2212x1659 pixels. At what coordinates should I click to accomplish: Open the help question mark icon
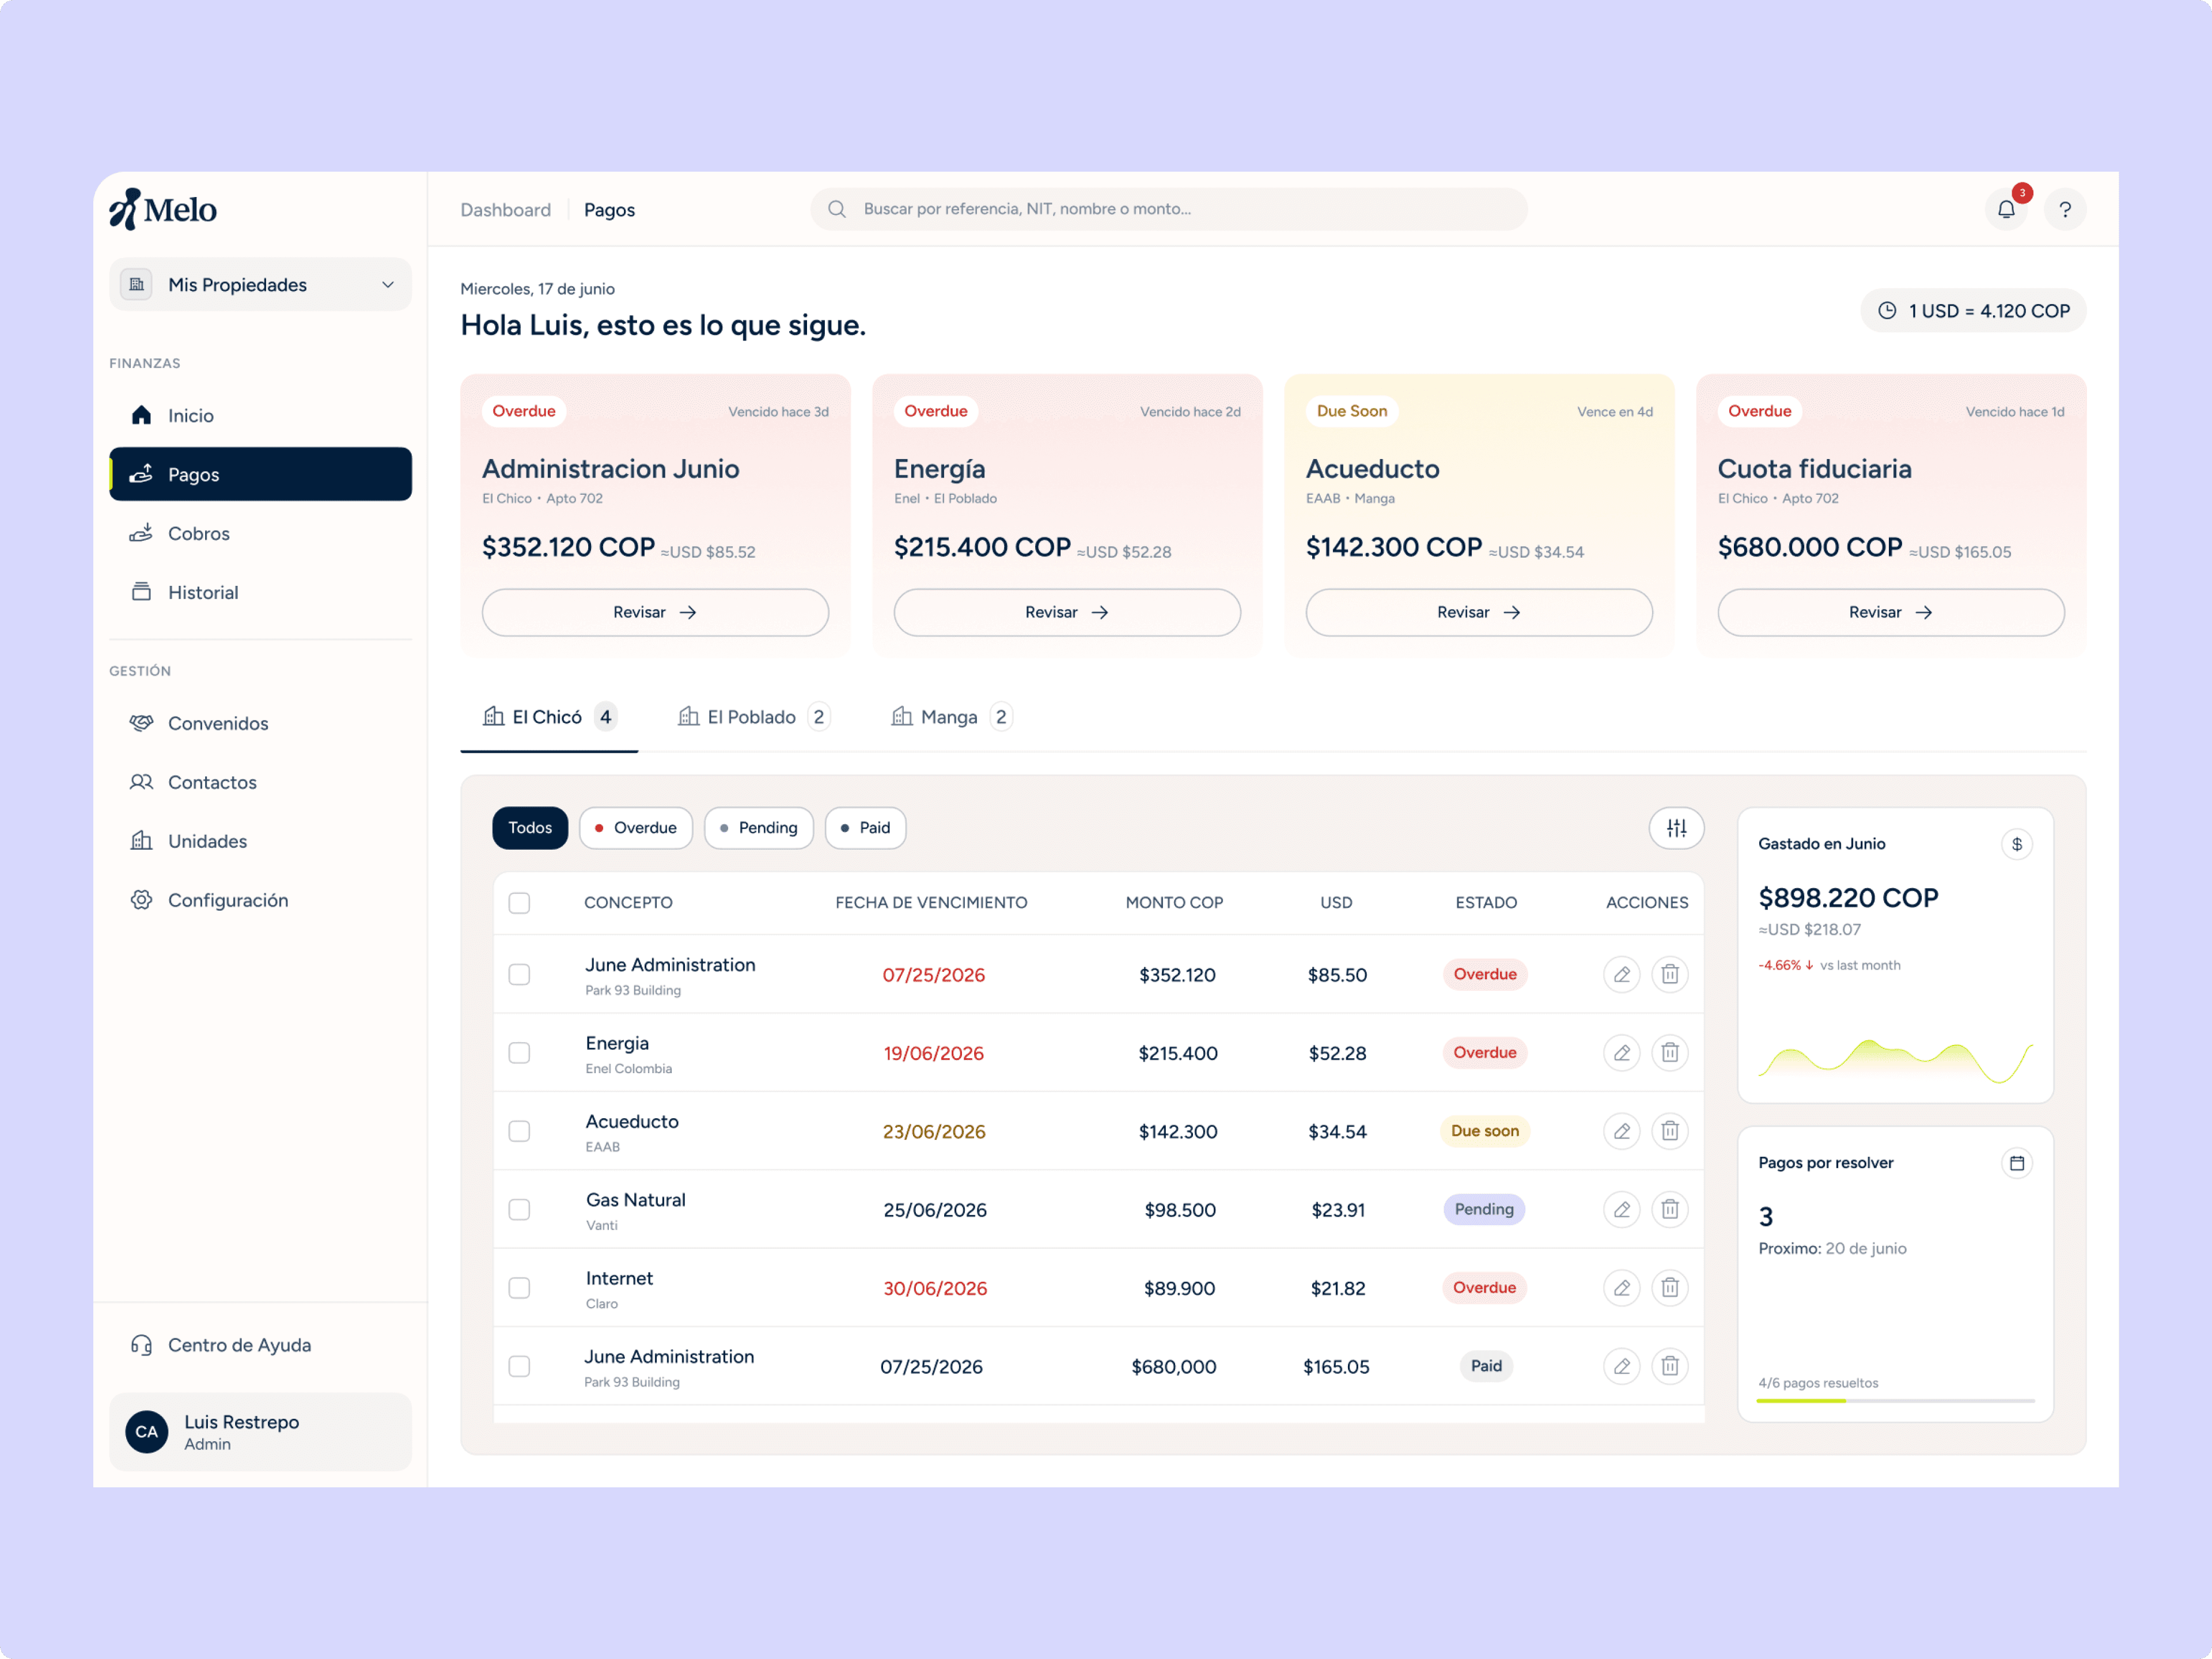2065,209
